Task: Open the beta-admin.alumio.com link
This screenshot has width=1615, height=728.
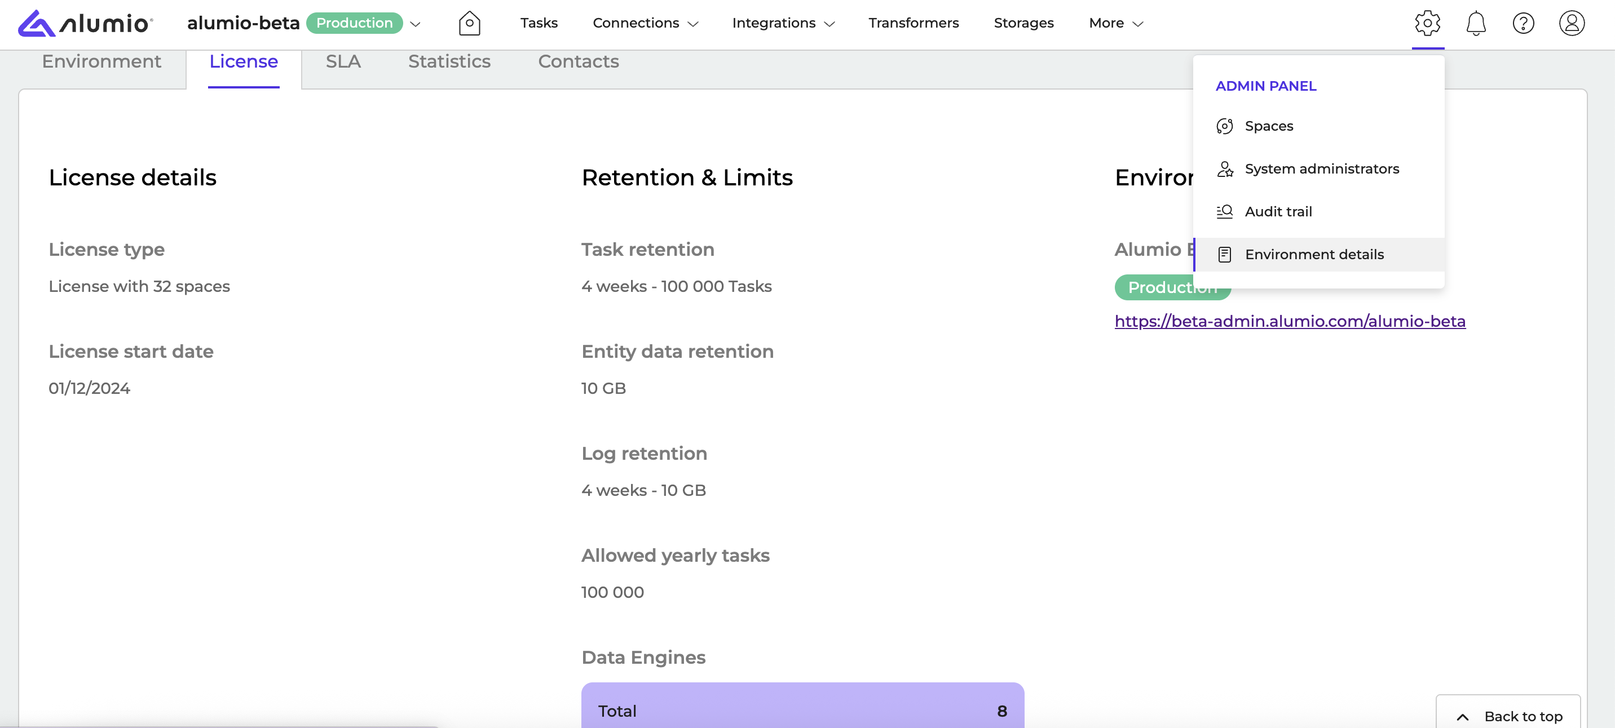Action: coord(1290,321)
